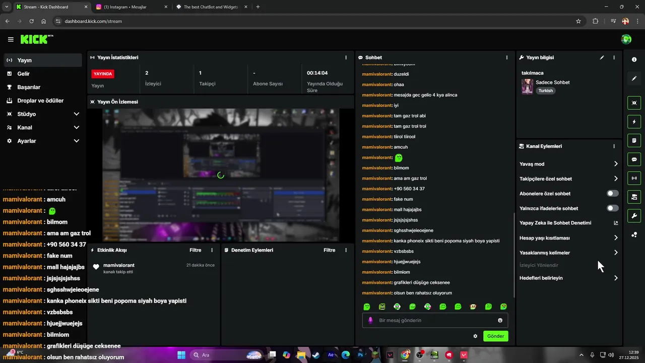This screenshot has width=645, height=363.
Task: Open Droplar ve ödüller page
Action: point(42,100)
